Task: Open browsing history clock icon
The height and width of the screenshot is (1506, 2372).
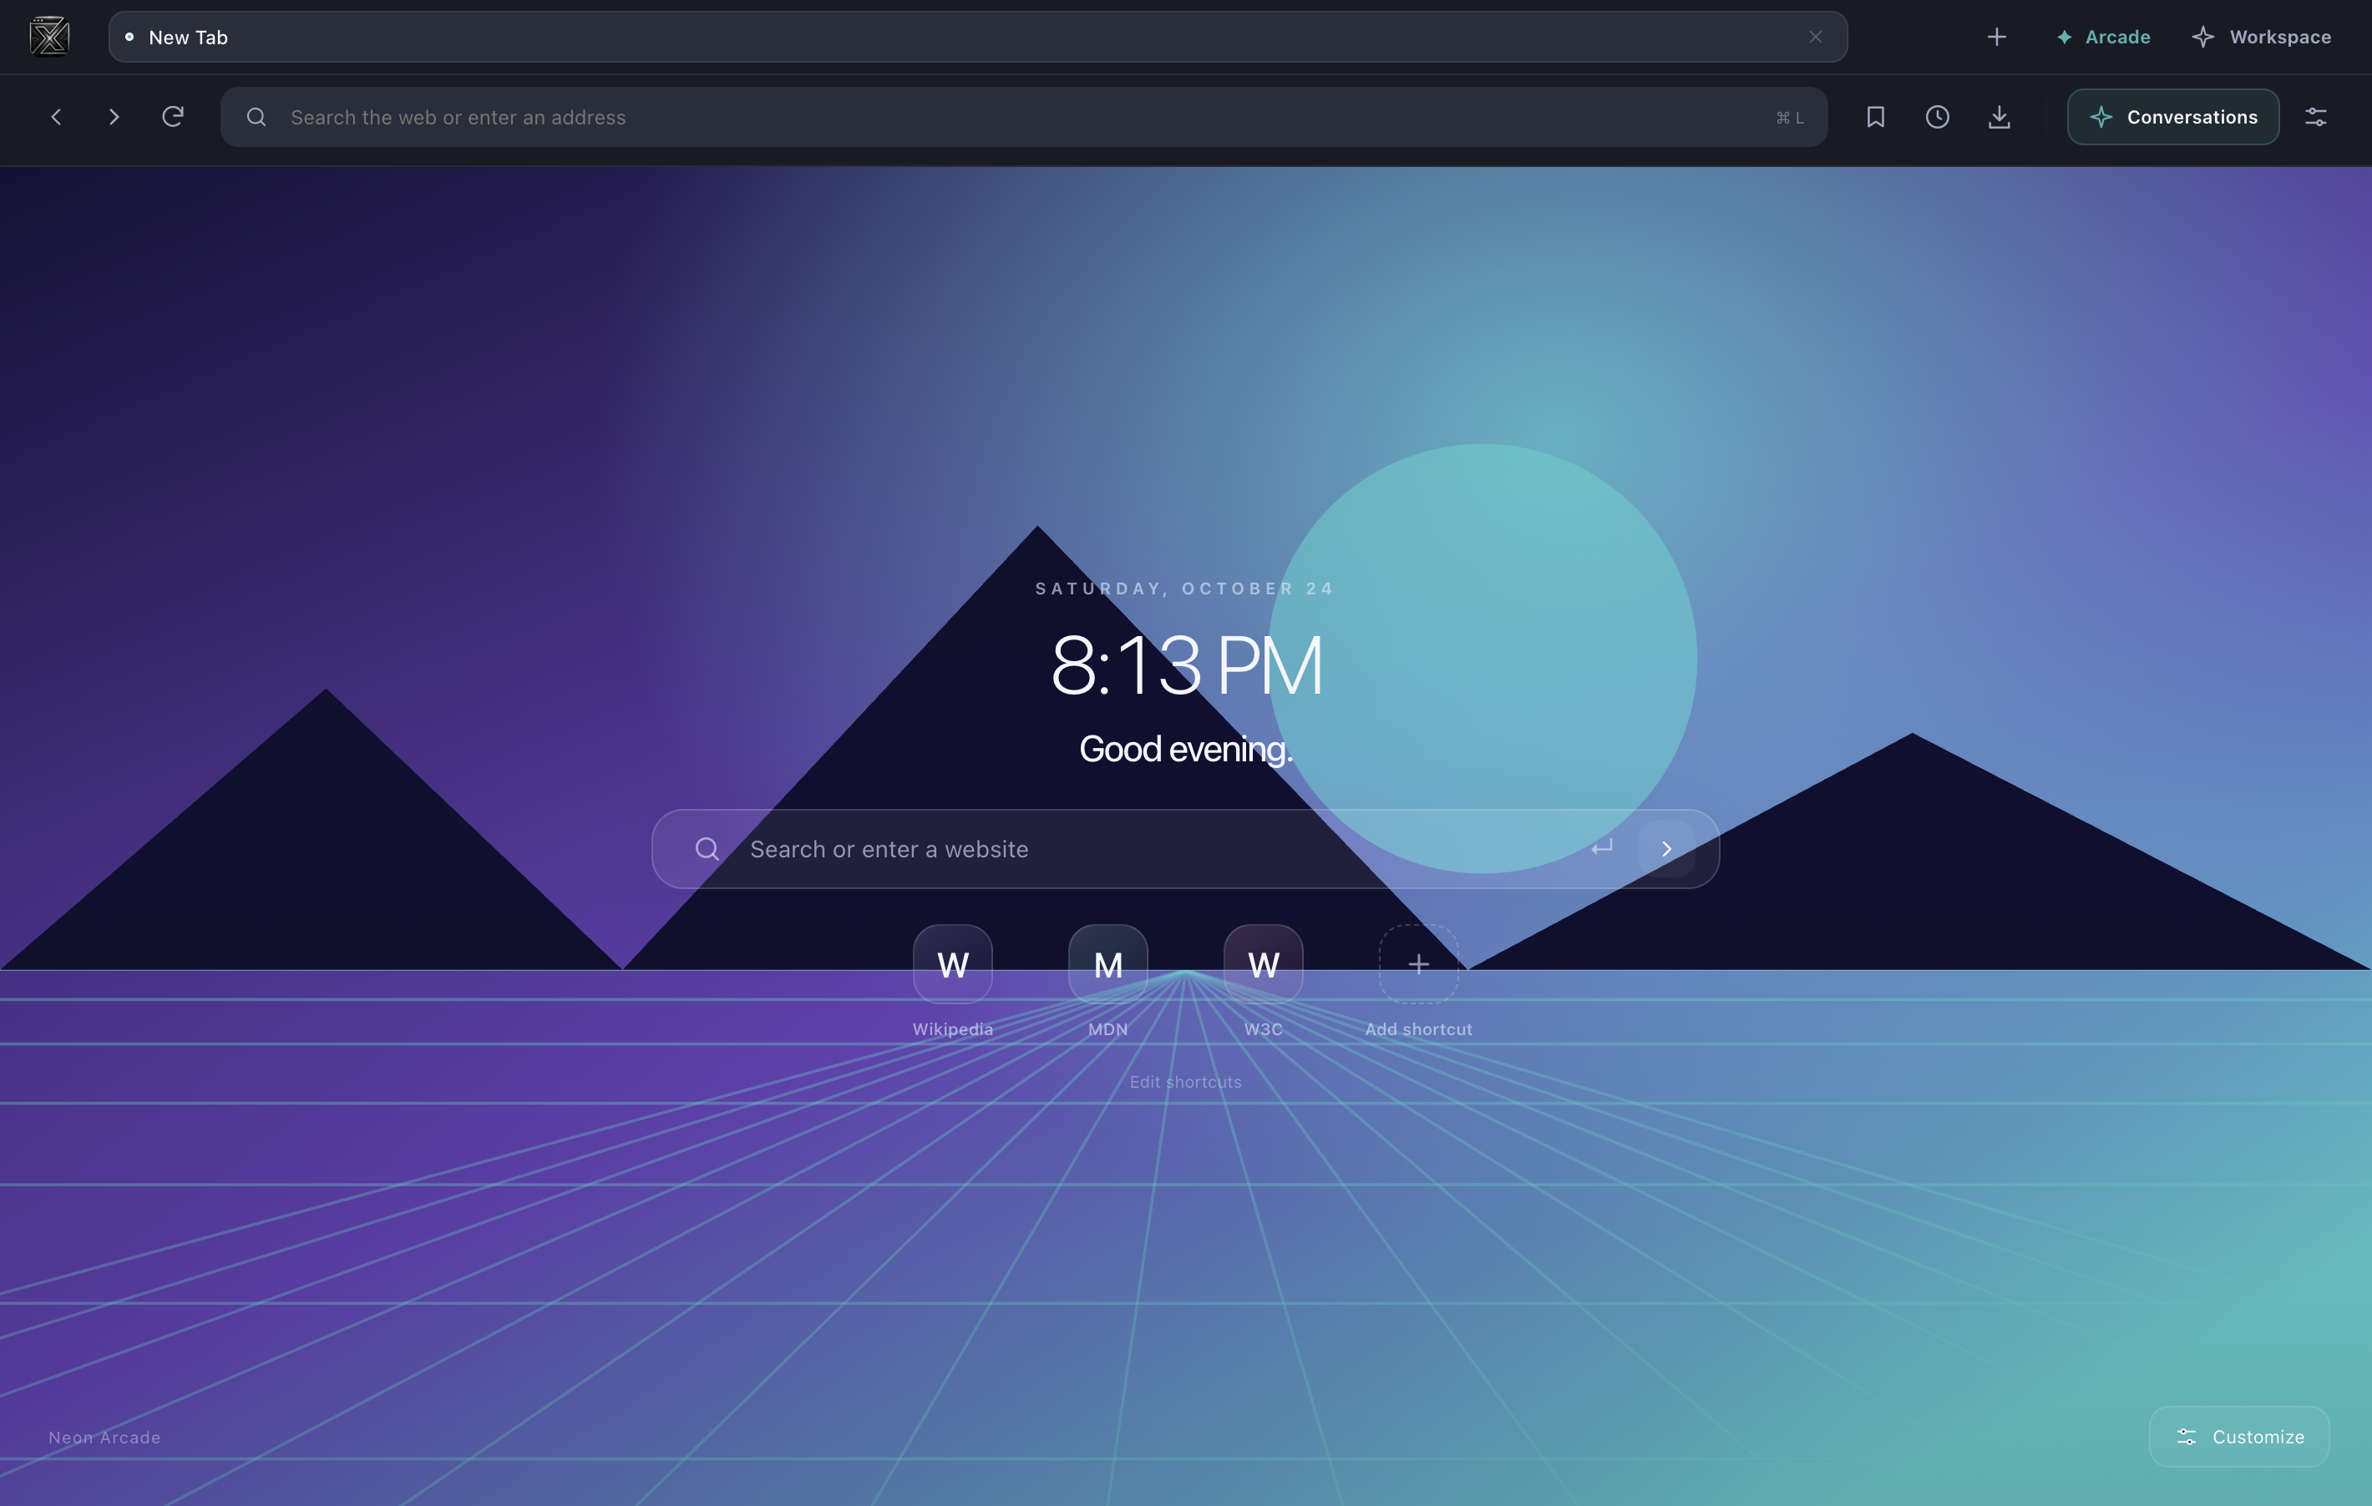Action: (x=1938, y=117)
